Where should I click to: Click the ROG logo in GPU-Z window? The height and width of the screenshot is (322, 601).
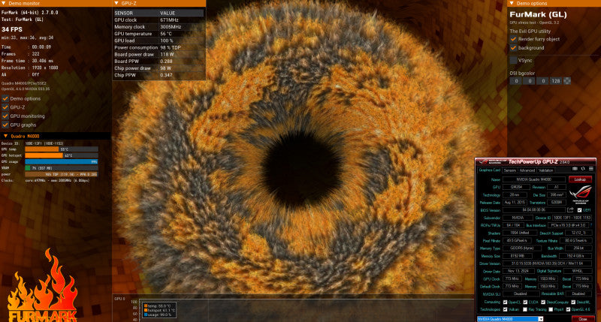click(x=581, y=194)
